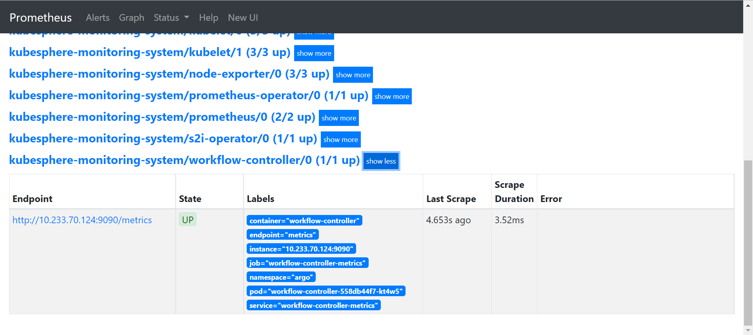Show more for prometheus-operator/0 targets
Screen dimensions: 753x335
392,96
